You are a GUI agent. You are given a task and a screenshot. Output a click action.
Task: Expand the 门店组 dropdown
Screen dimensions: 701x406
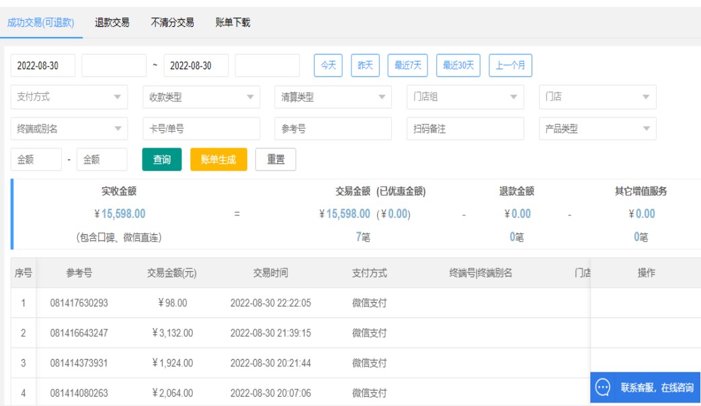(x=464, y=97)
